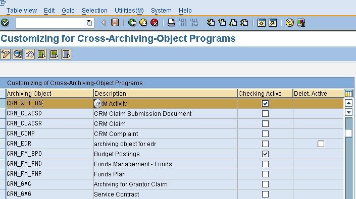Open the table column settings icon

point(348,93)
